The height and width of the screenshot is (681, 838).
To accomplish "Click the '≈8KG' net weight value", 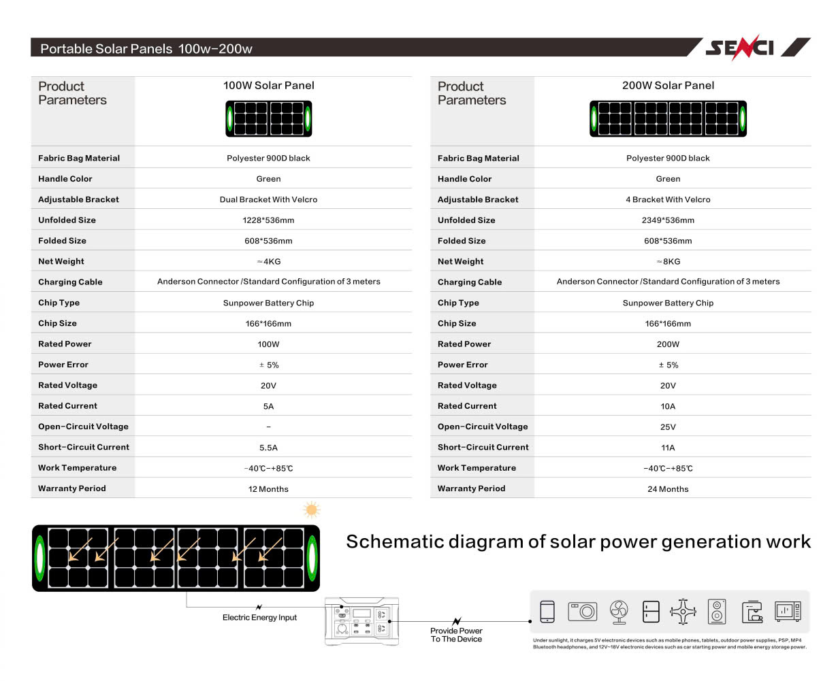I will click(668, 261).
